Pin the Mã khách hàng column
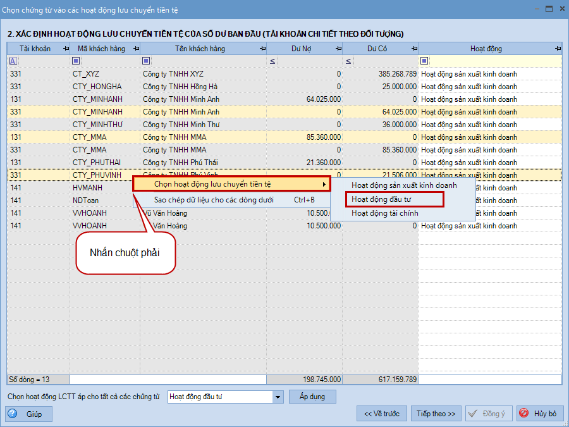Image resolution: width=569 pixels, height=427 pixels. 136,49
